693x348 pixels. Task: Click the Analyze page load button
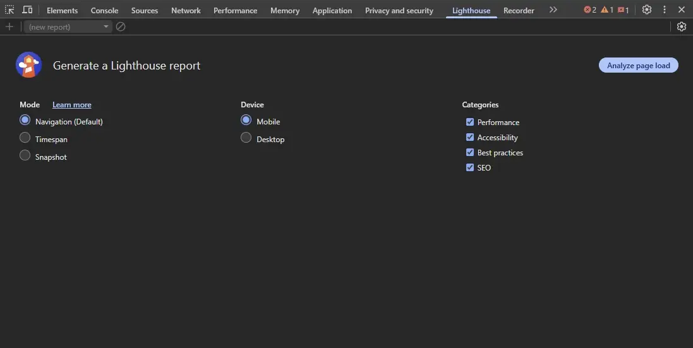tap(638, 66)
